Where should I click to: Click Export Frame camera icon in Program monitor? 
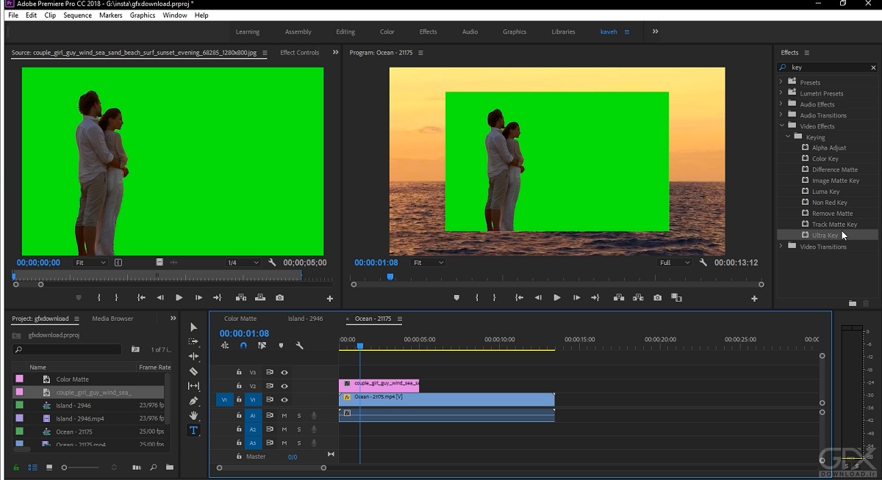[x=657, y=298]
